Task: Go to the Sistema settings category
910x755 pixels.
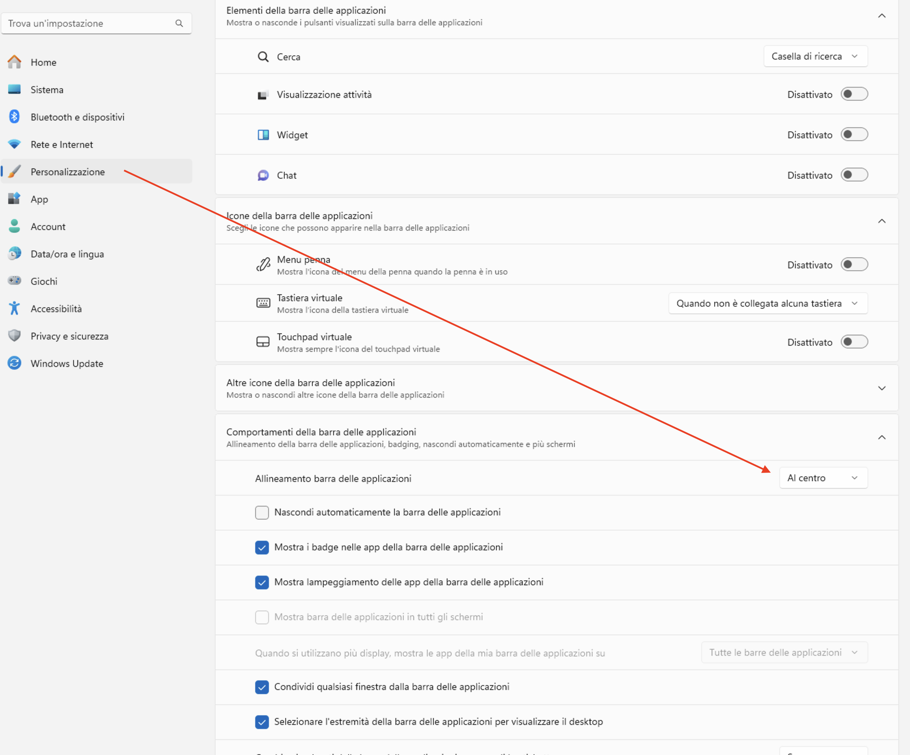Action: [47, 90]
